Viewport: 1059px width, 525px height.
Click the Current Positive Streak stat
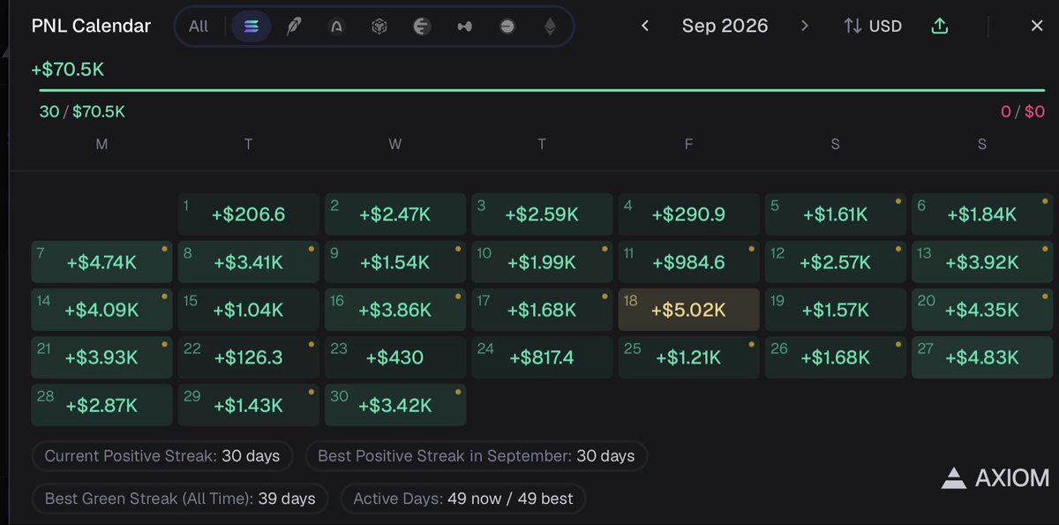pos(162,456)
